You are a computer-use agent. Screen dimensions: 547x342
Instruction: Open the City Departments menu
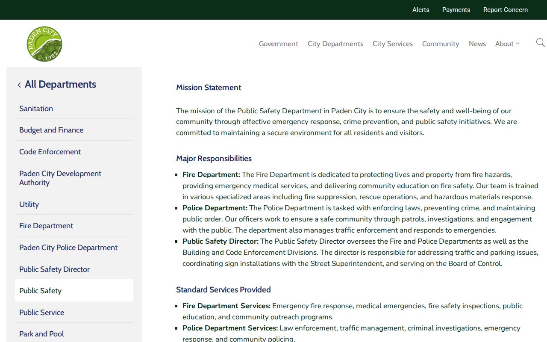[335, 44]
